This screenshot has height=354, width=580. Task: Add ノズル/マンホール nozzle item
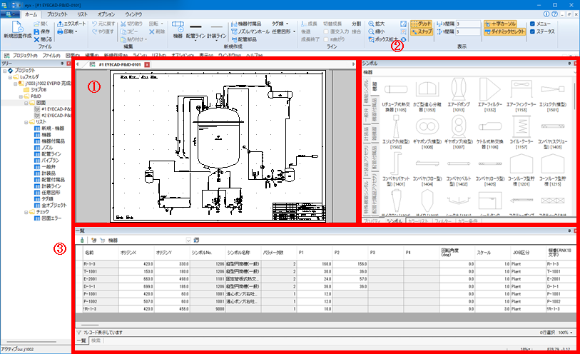click(x=250, y=31)
